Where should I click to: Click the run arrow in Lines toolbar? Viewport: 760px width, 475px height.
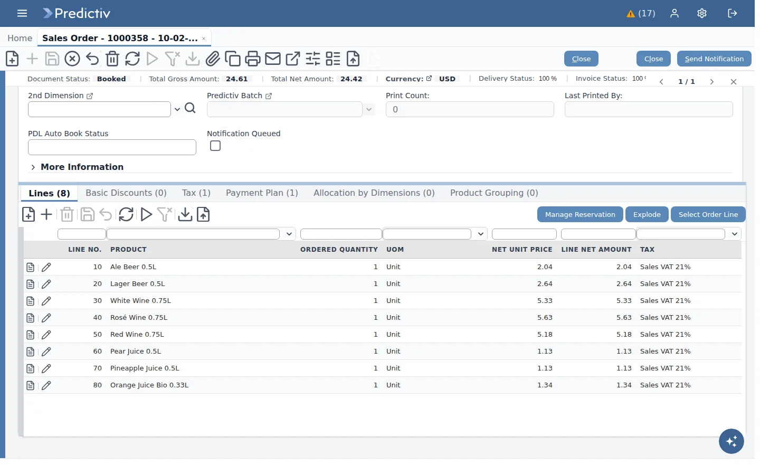[146, 214]
